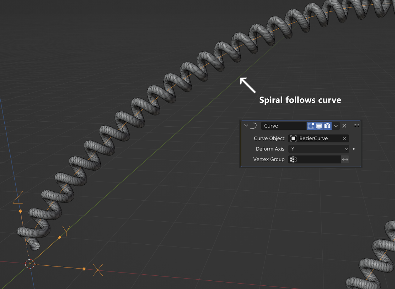Toggle modifier display in edit mode
This screenshot has height=289, width=395.
click(311, 126)
